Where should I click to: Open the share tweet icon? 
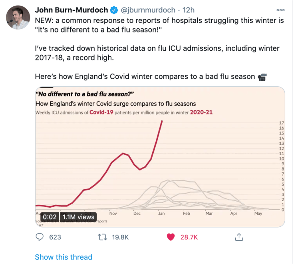click(239, 237)
